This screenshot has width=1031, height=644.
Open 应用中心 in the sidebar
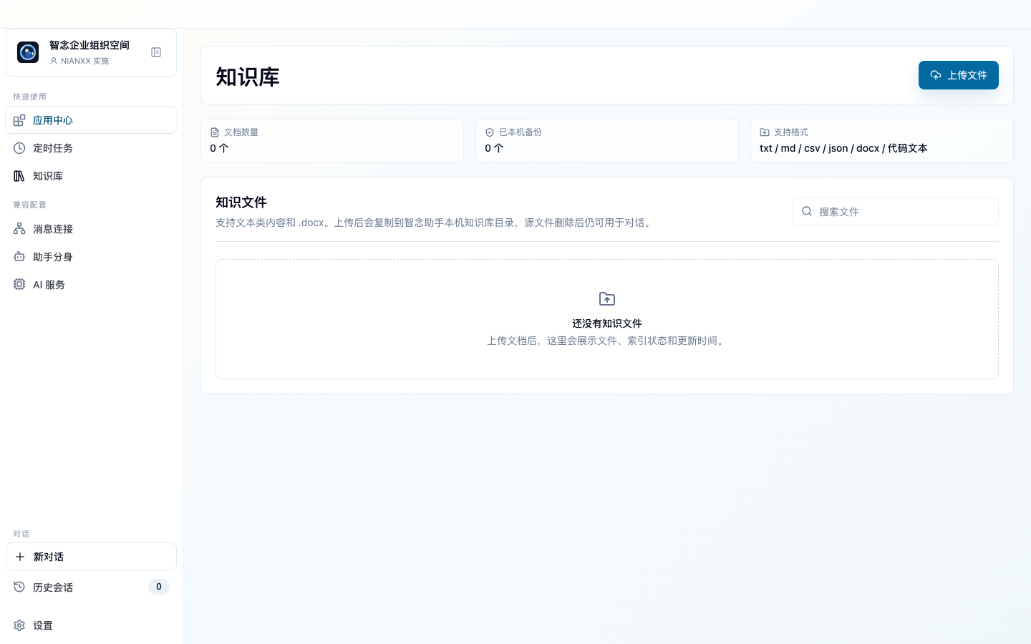pos(91,120)
